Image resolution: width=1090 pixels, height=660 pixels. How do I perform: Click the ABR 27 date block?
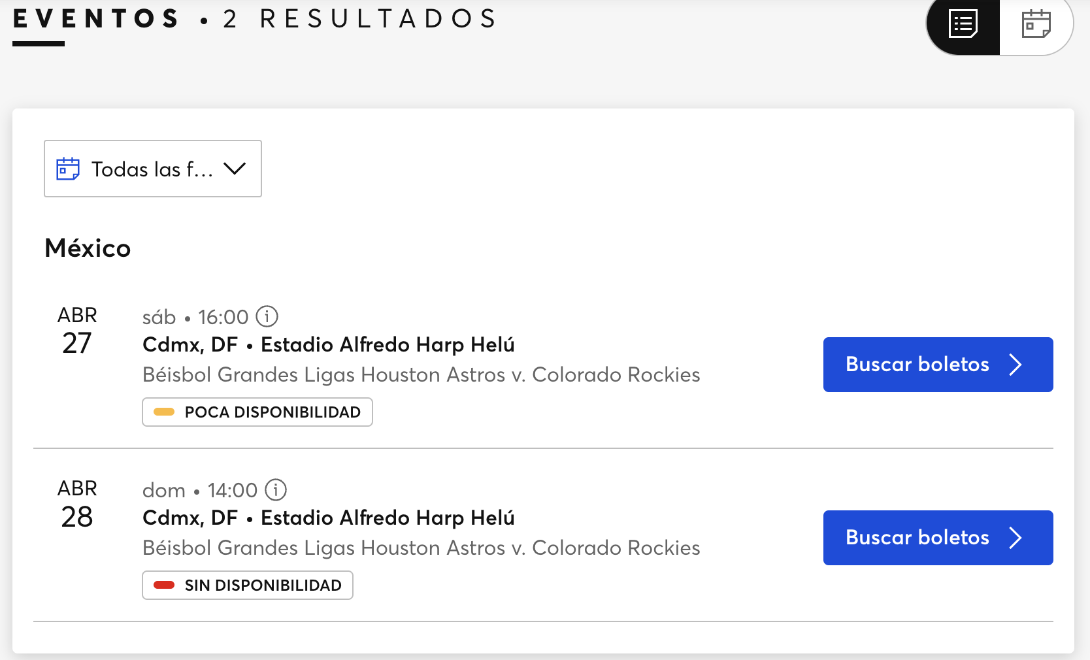77,331
